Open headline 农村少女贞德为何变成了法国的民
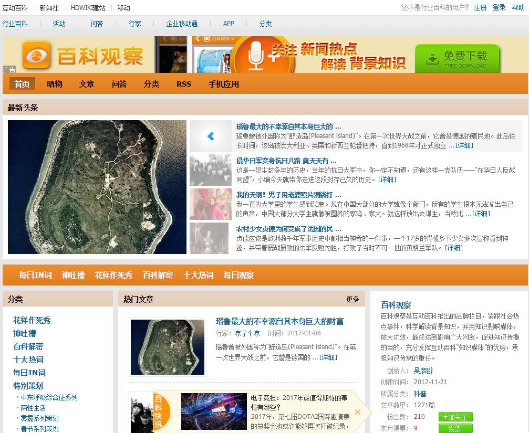Screen dimensions: 529x433 [x=289, y=229]
